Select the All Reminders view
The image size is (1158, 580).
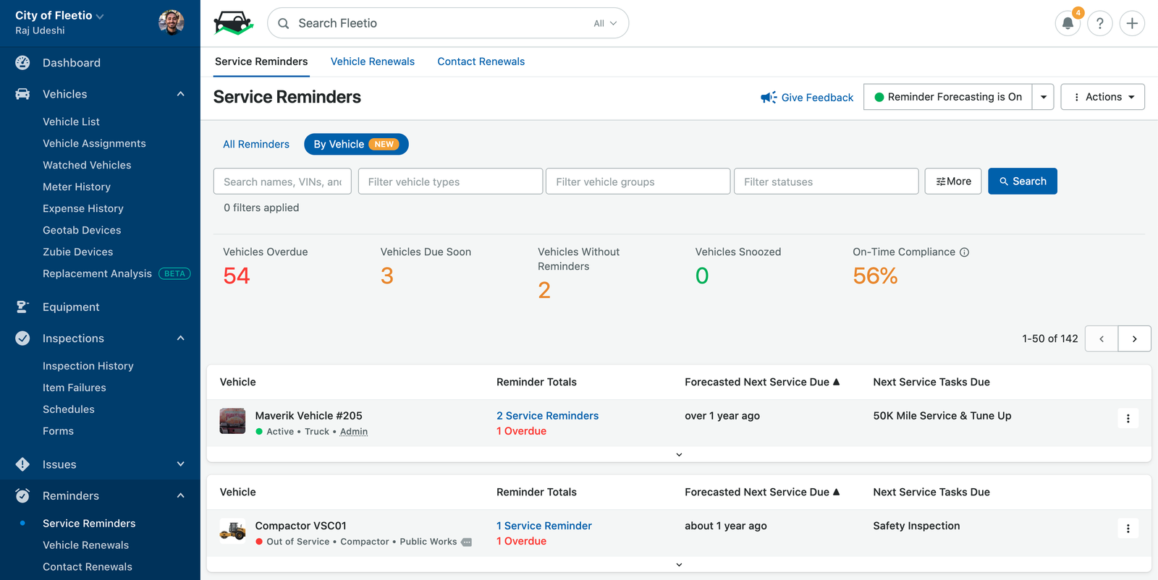[x=256, y=145]
